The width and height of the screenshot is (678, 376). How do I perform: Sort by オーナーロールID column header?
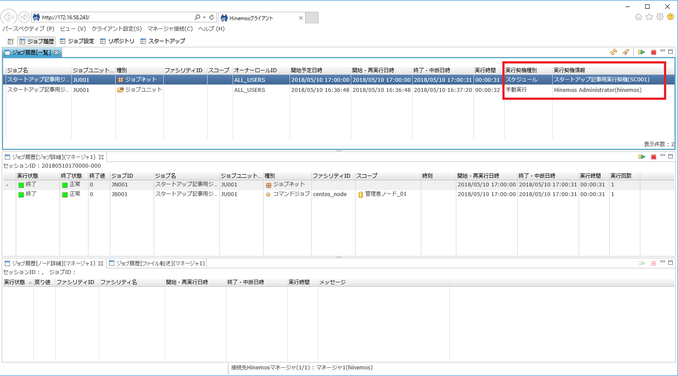[261, 70]
